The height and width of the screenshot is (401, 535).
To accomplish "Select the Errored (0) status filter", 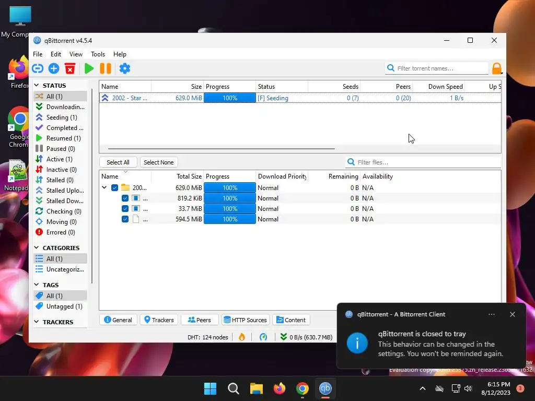I will point(61,232).
